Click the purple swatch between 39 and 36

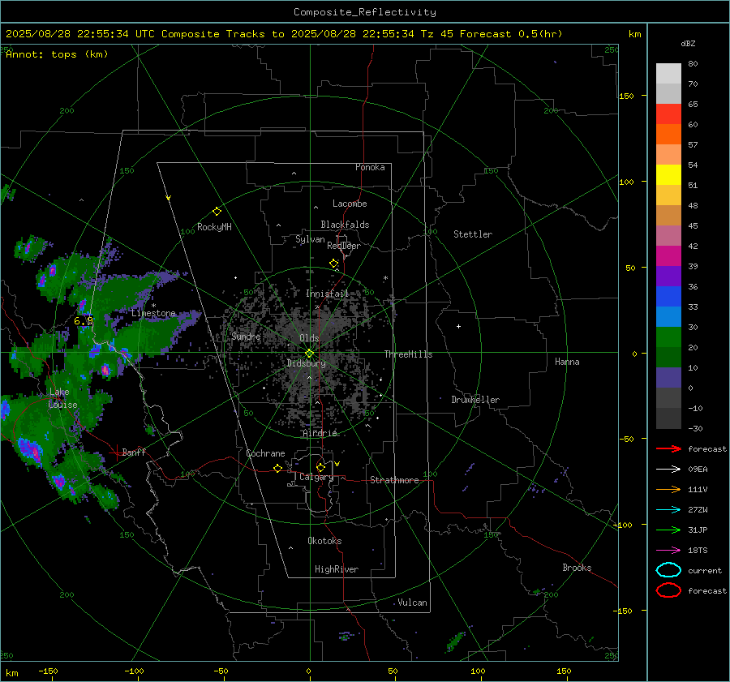point(668,276)
